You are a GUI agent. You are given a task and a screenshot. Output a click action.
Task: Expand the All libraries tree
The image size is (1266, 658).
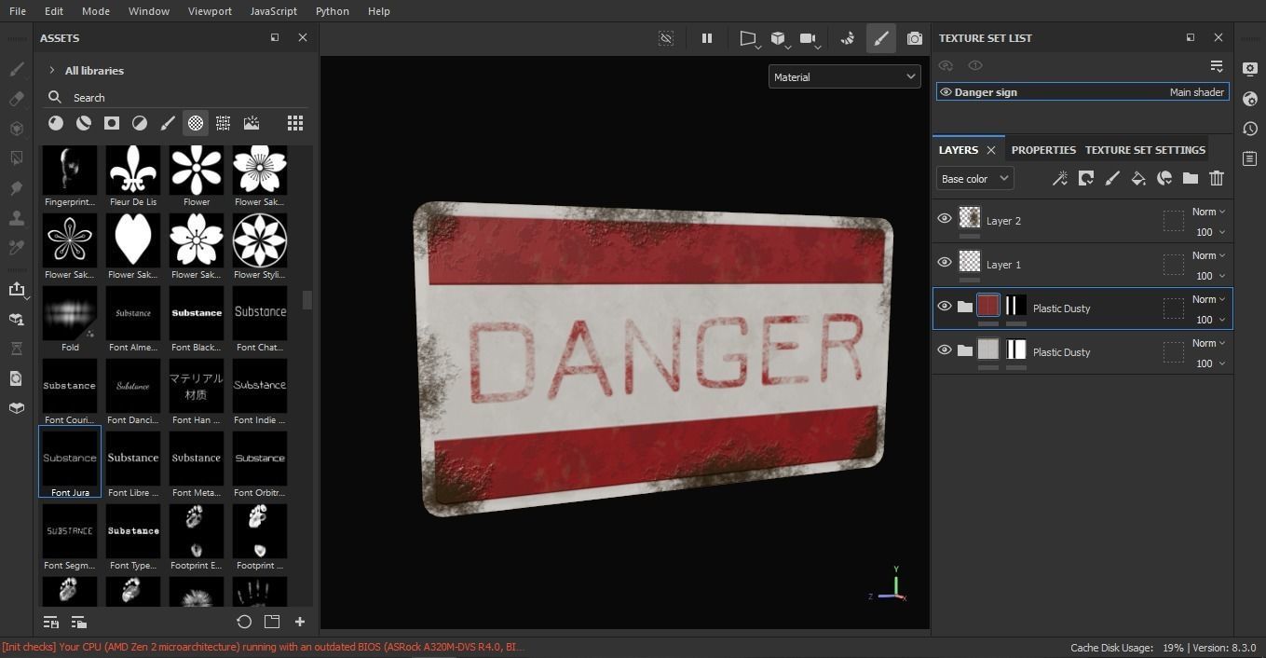click(x=52, y=70)
